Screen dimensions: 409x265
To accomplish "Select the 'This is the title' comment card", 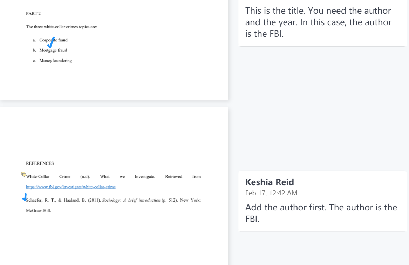I will [322, 23].
